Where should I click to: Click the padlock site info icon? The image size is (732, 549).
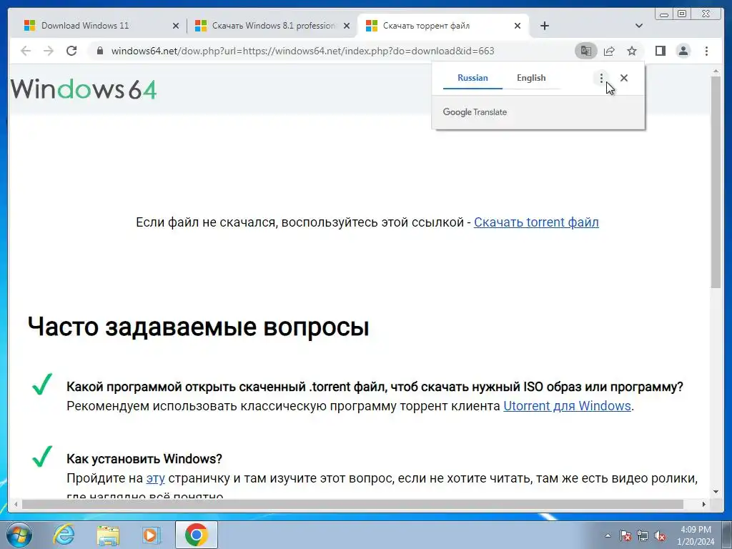[99, 51]
